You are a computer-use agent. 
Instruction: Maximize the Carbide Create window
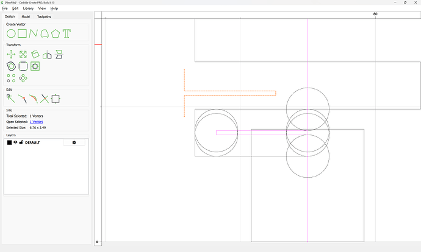405,2
